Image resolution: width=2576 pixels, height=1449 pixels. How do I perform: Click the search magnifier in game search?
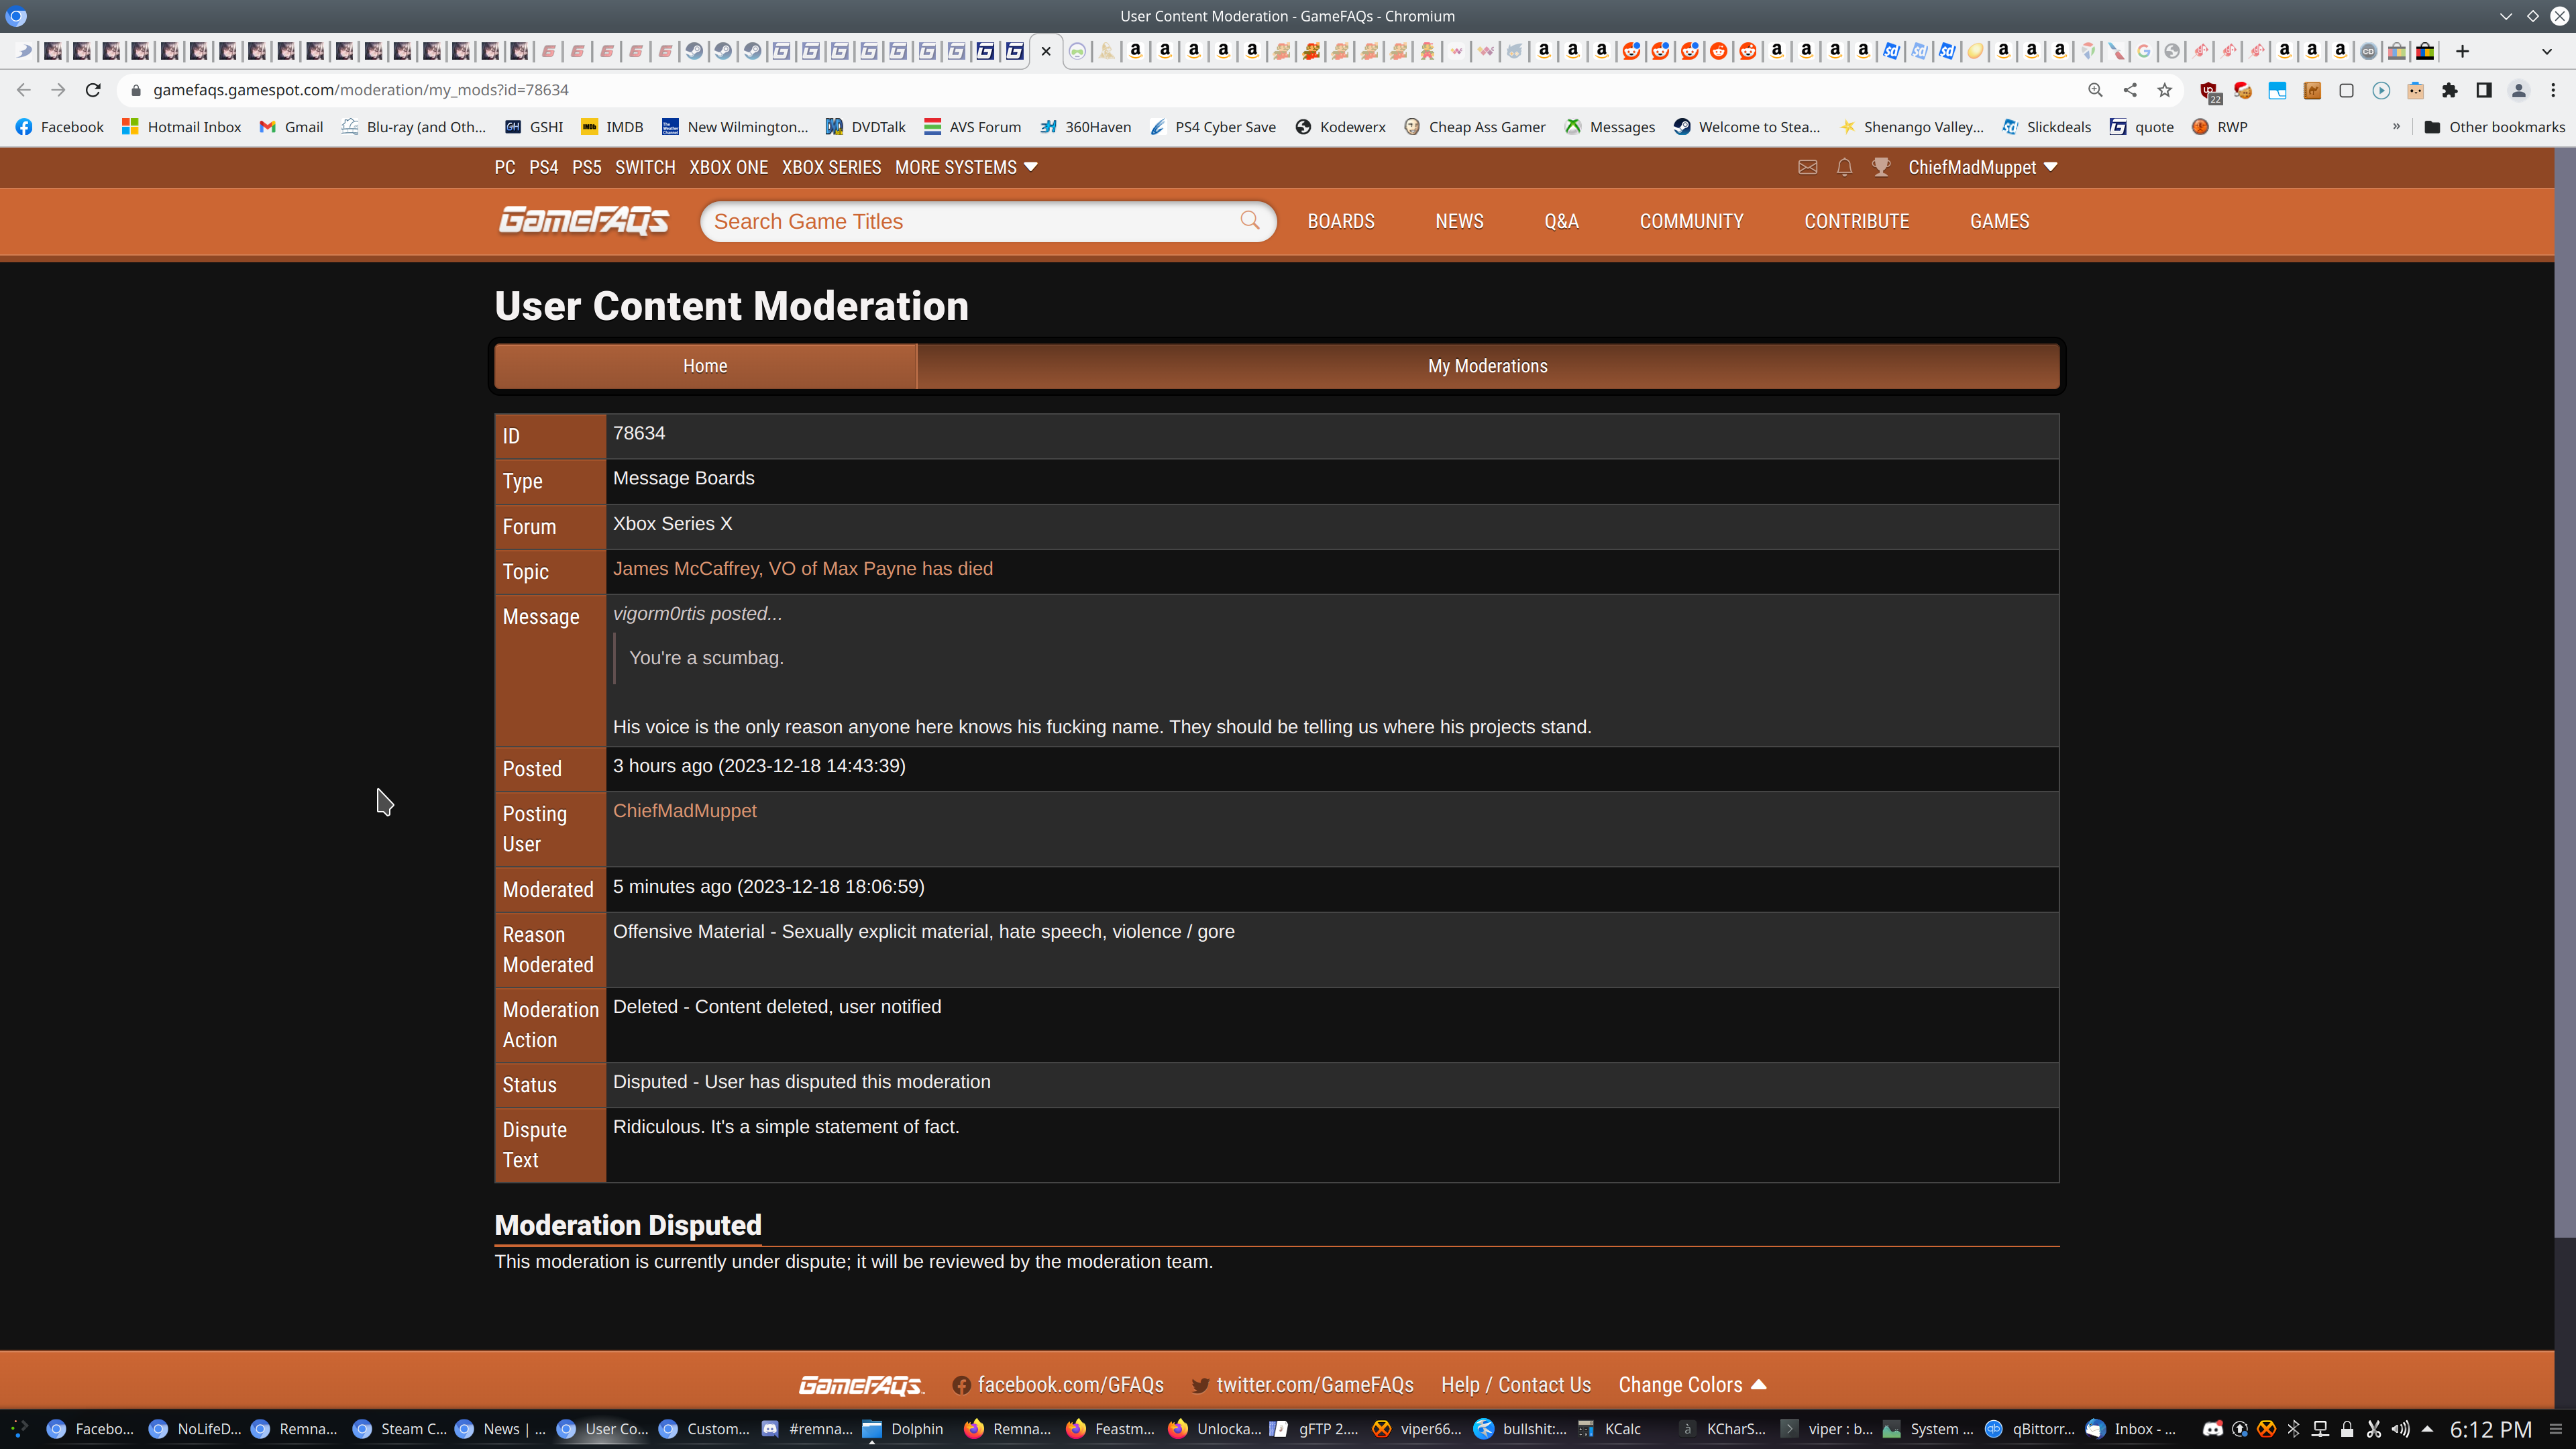tap(1250, 220)
